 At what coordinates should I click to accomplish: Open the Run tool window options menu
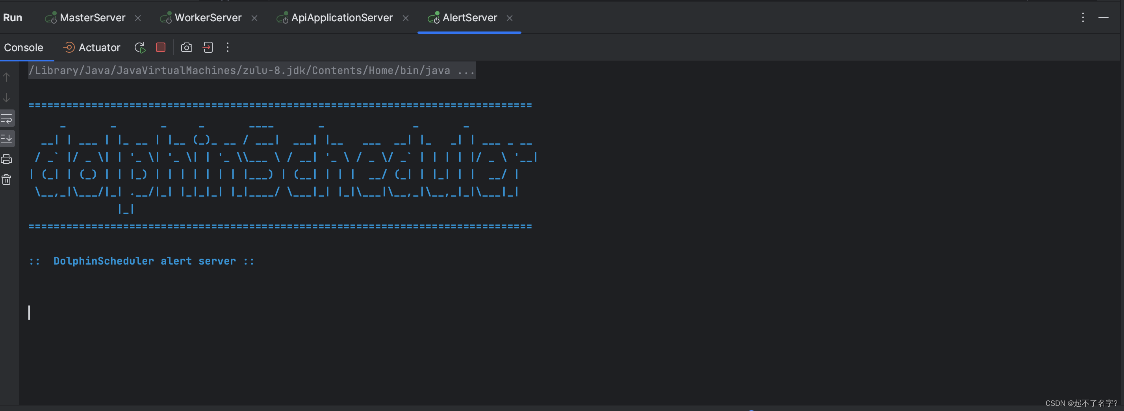pyautogui.click(x=1083, y=17)
